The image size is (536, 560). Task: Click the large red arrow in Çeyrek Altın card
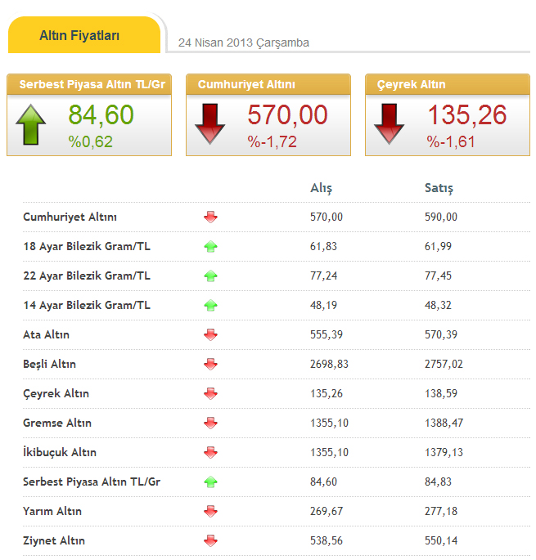click(x=389, y=125)
